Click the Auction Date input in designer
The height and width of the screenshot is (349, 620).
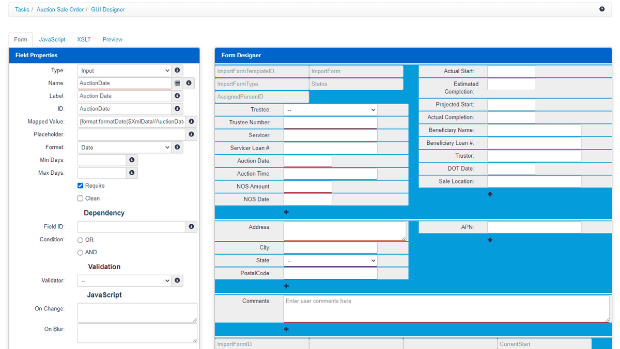(308, 161)
